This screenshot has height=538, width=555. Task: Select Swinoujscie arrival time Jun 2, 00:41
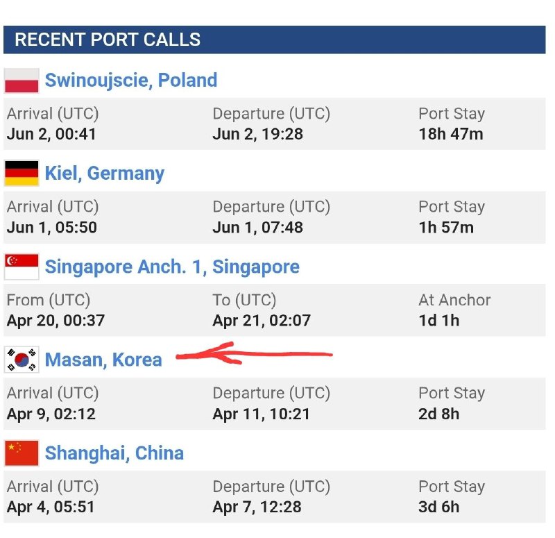click(x=51, y=134)
